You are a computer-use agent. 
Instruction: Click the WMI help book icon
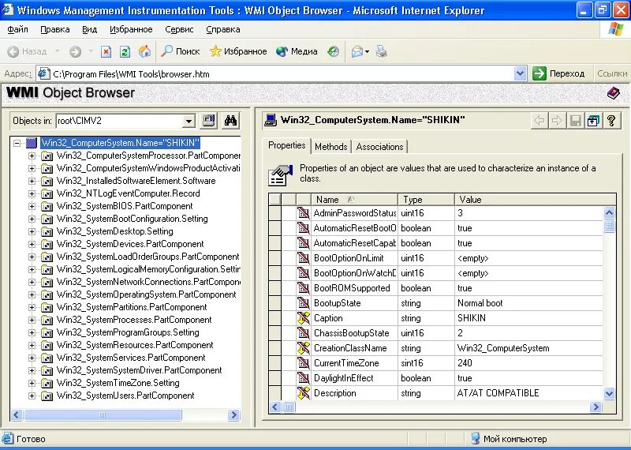pos(613,93)
